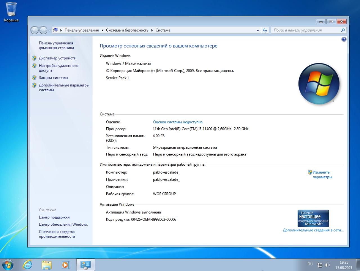Click shield icon next to 'Изменить параметры'

[310, 172]
